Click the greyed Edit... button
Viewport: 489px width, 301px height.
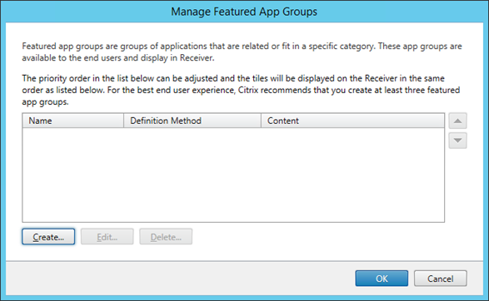(x=107, y=237)
